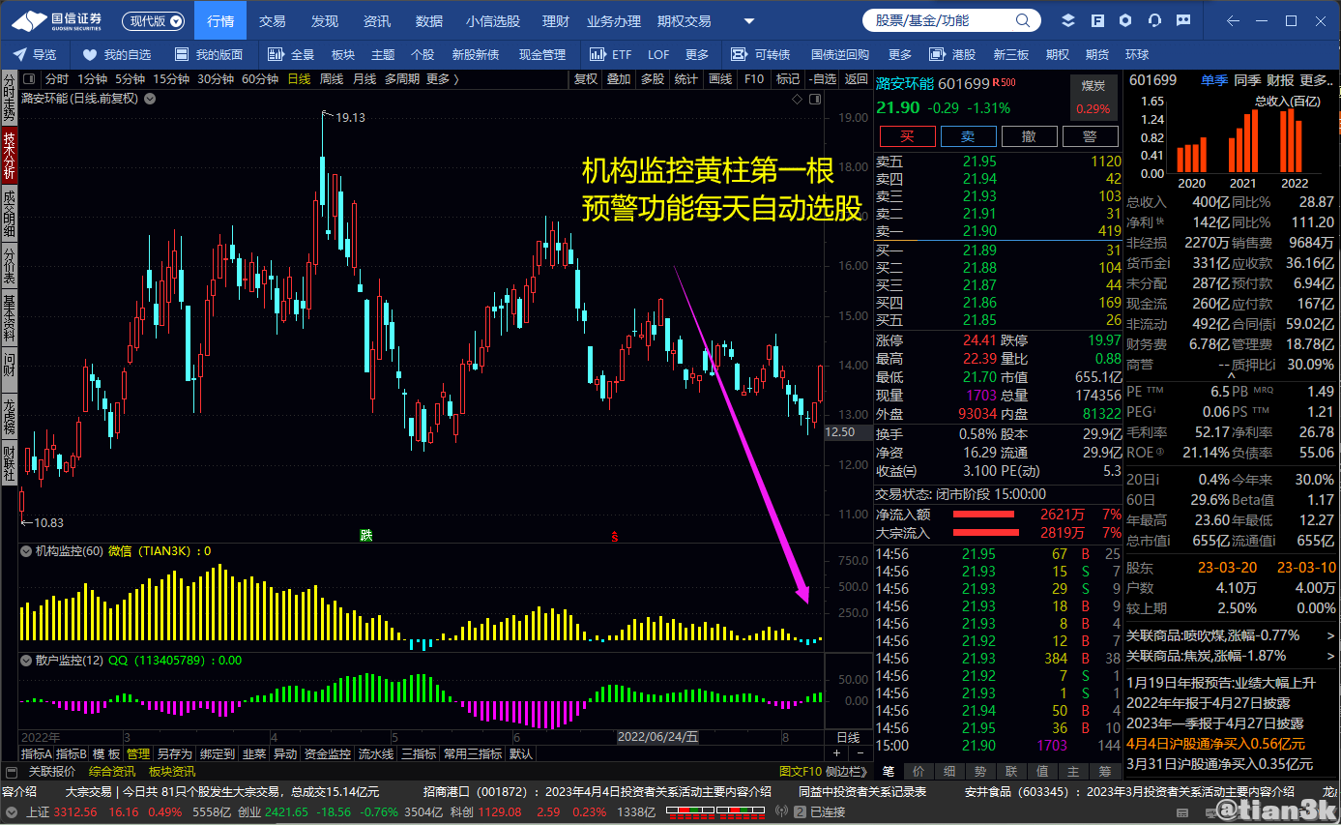1341x825 pixels.
Task: Toggle 画线 drawing tools
Action: click(720, 79)
